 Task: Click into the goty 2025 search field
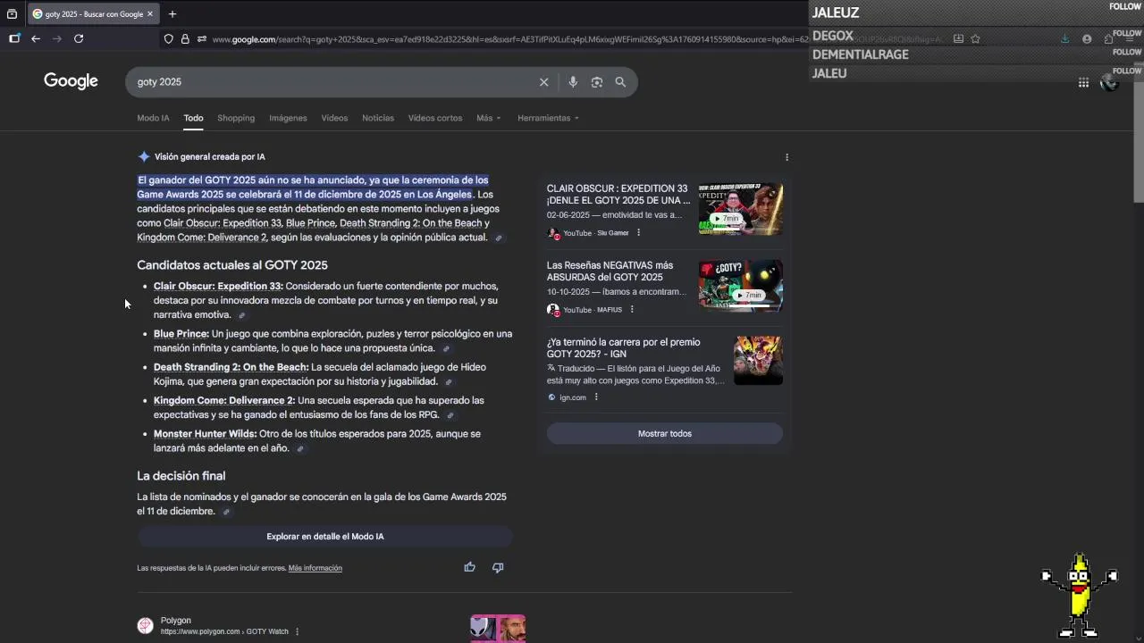pos(331,82)
